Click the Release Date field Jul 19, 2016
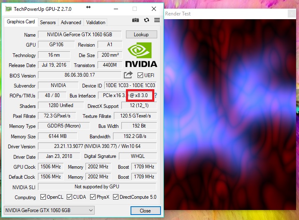 (54, 65)
